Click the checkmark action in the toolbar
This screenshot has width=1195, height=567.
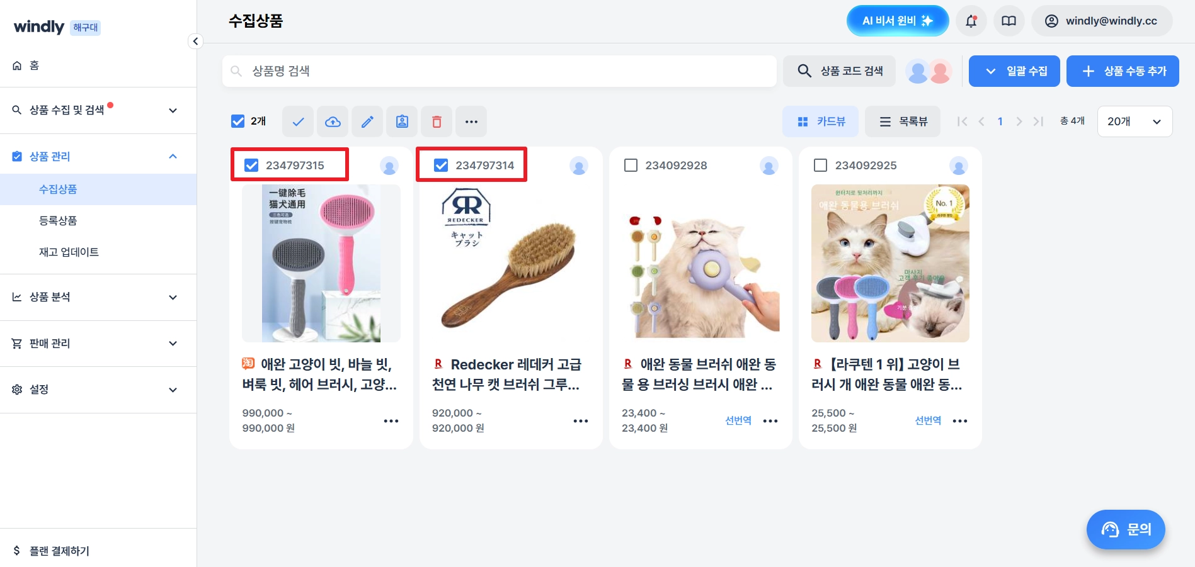[298, 121]
